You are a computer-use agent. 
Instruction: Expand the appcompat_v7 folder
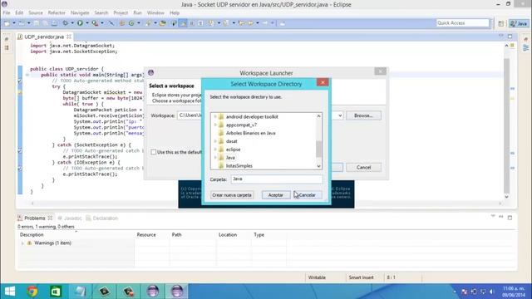pyautogui.click(x=215, y=125)
